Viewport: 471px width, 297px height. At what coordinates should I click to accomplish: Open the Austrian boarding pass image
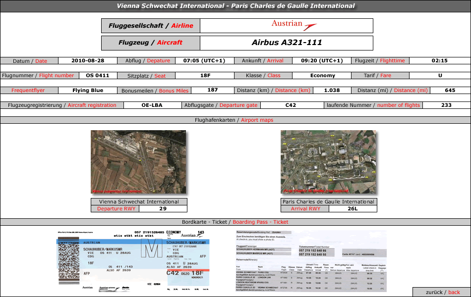point(133,260)
